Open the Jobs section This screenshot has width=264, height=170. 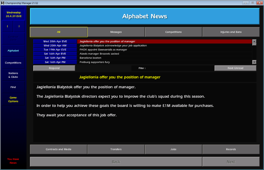(173, 149)
